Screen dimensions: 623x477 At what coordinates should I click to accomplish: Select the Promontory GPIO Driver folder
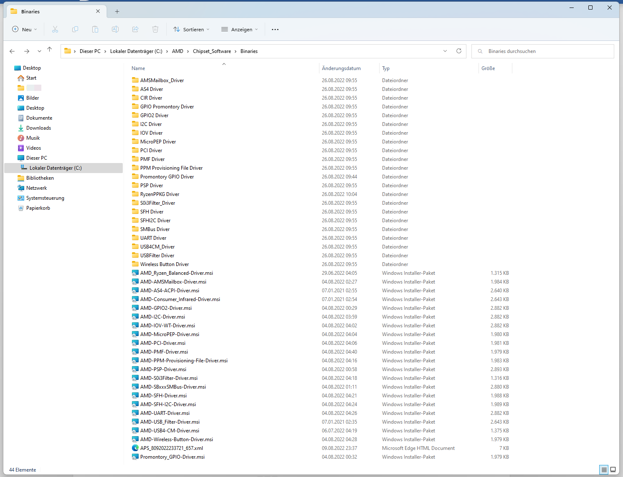(x=167, y=177)
